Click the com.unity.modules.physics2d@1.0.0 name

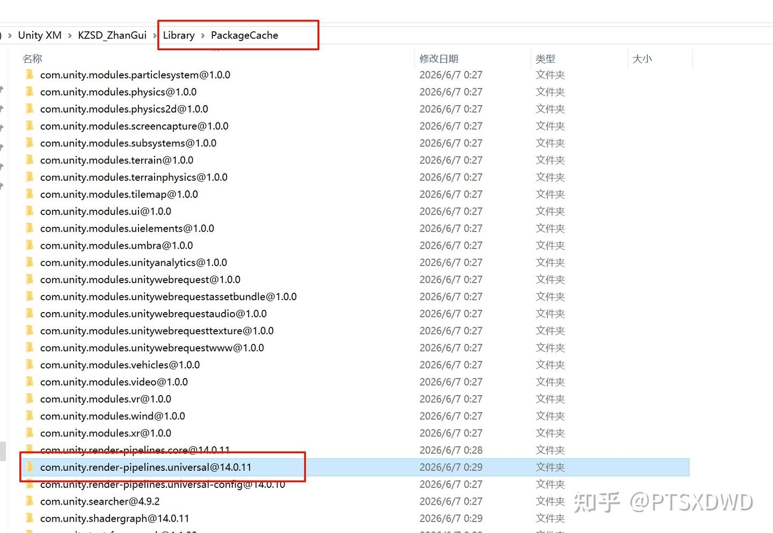point(124,109)
